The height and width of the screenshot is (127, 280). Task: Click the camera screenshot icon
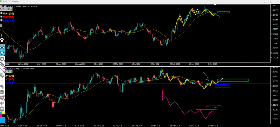click(2, 103)
